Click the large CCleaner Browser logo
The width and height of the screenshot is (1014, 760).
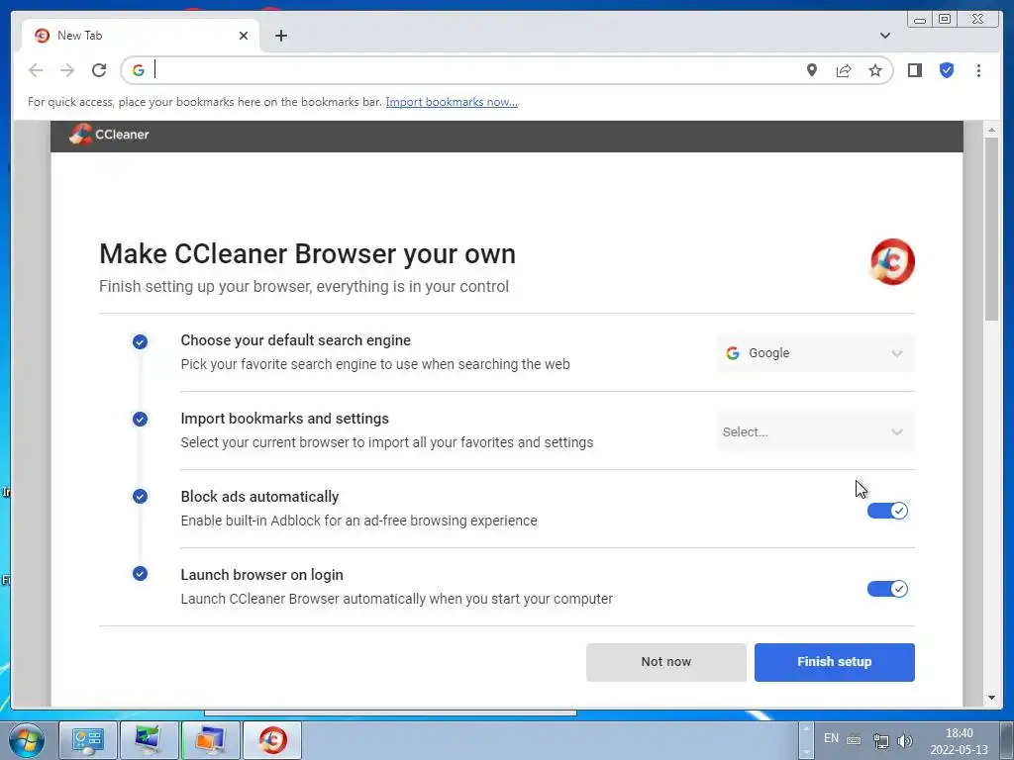point(892,261)
